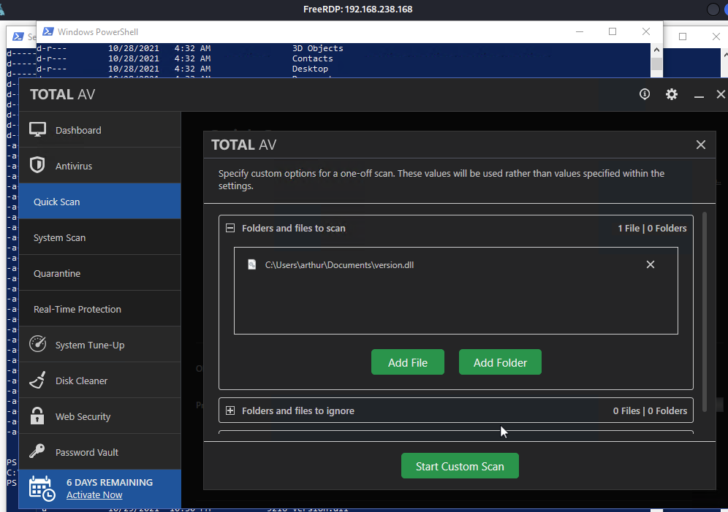Click the Web Security padlock icon
This screenshot has width=728, height=512.
click(x=38, y=416)
